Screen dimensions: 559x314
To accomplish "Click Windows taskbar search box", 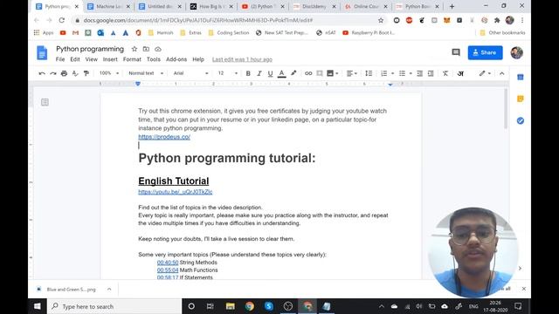I will pos(114,306).
